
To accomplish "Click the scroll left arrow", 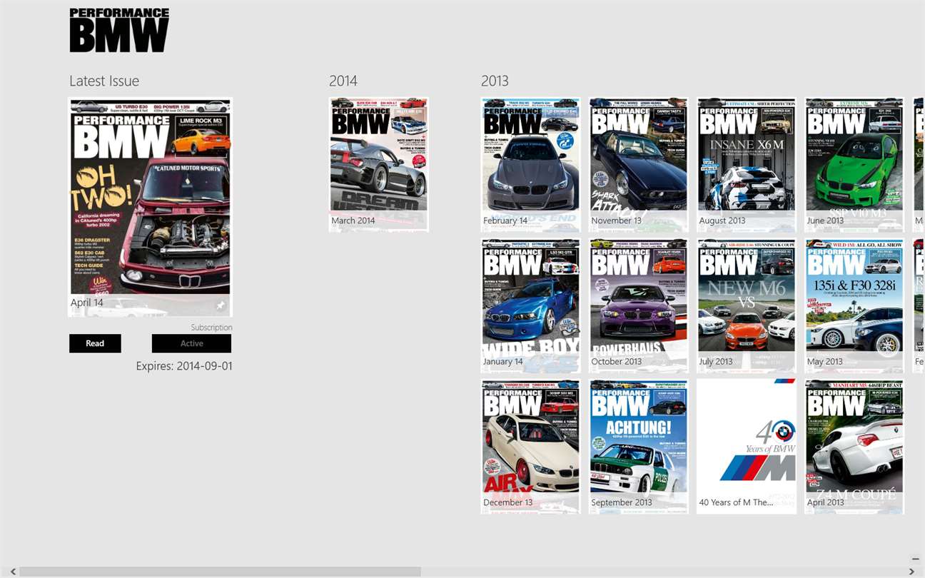I will click(12, 572).
